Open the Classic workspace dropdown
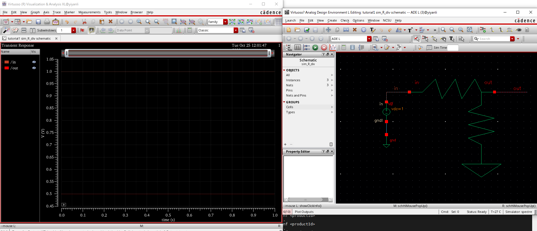This screenshot has height=231, width=537. coord(236,30)
